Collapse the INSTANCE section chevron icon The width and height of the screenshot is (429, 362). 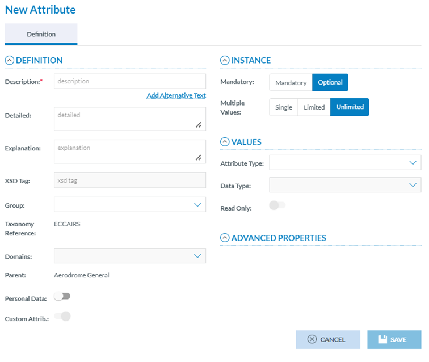pyautogui.click(x=225, y=61)
